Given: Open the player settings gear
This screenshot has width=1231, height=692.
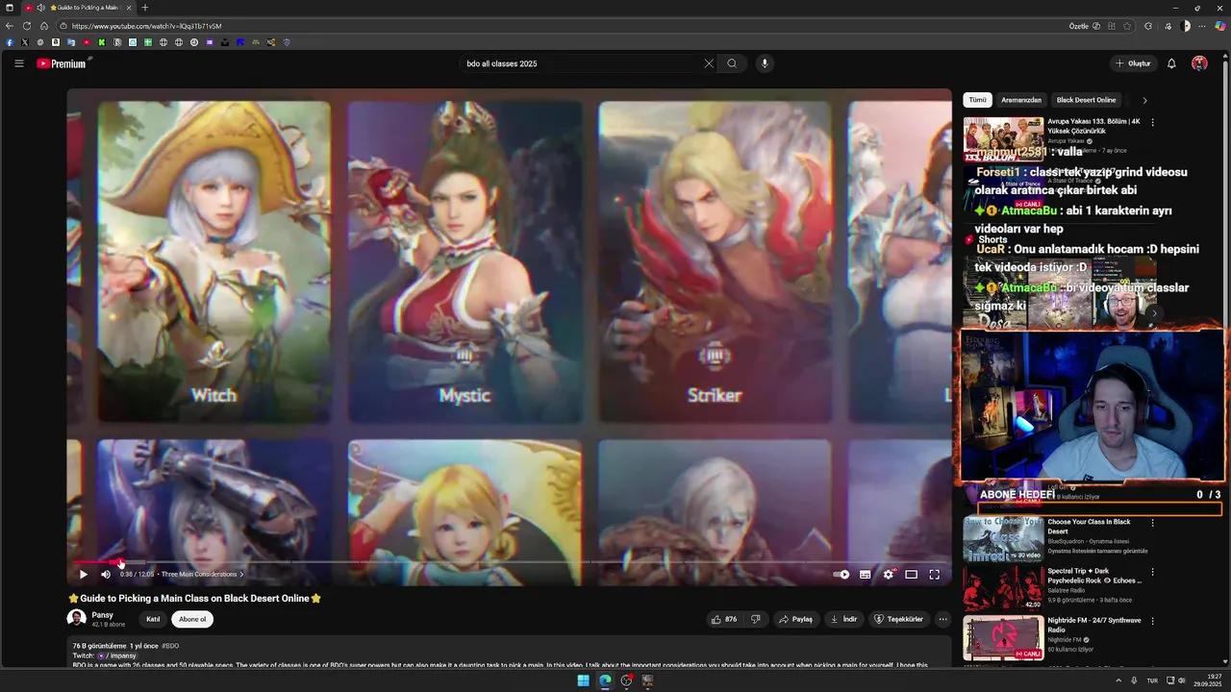Looking at the screenshot, I should pos(888,575).
